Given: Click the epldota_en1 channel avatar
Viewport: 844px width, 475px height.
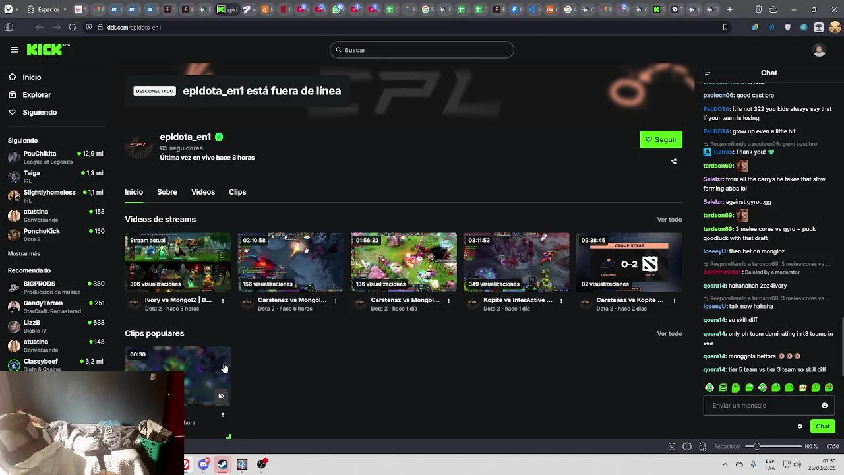Looking at the screenshot, I should tap(138, 145).
